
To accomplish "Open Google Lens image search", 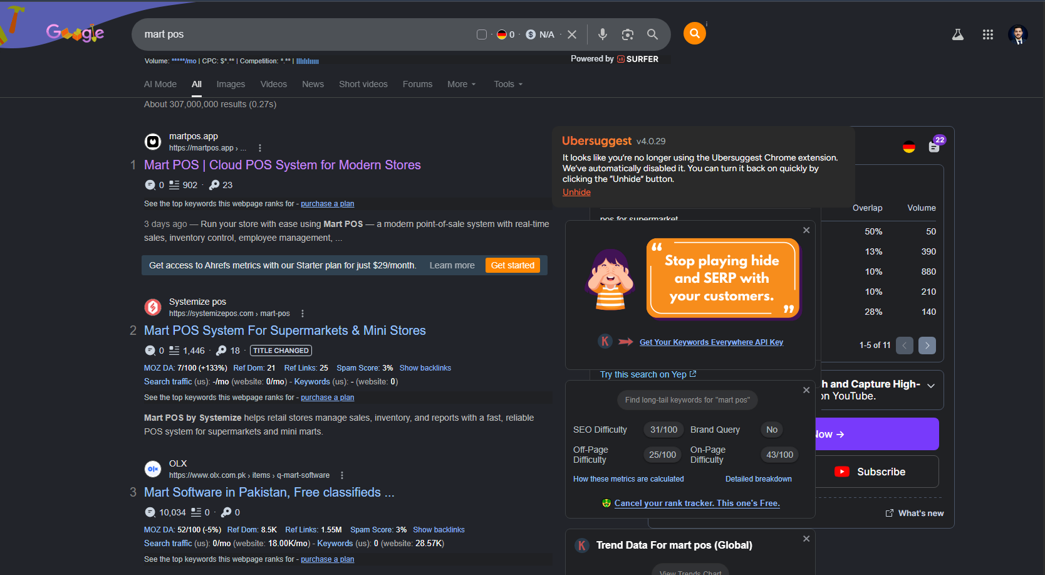I will click(628, 34).
